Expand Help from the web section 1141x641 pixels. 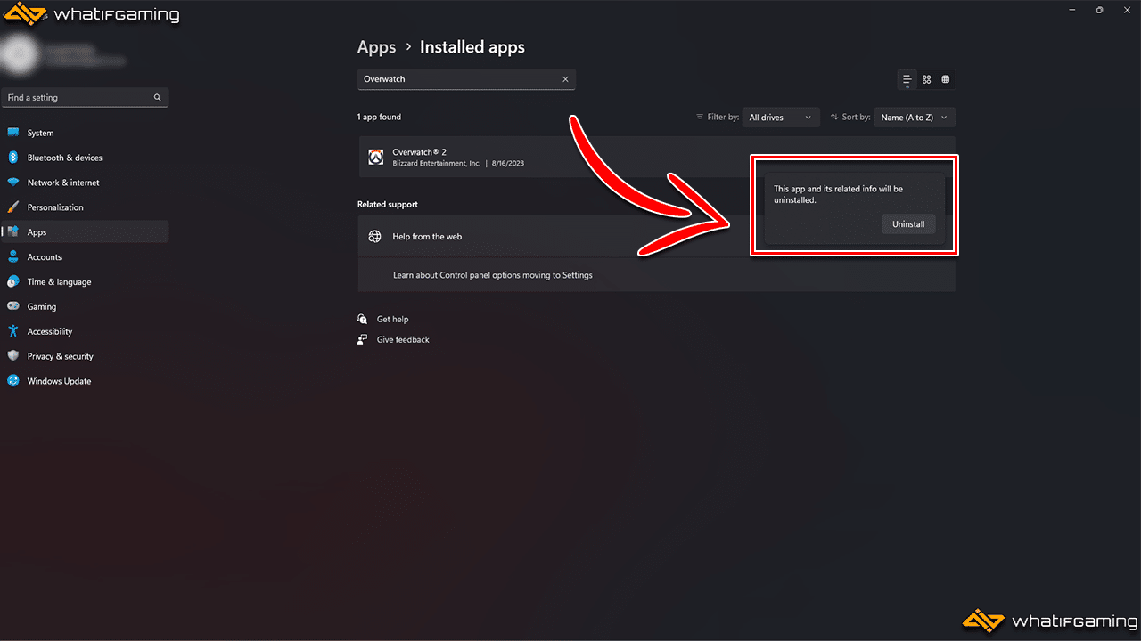[x=656, y=237]
